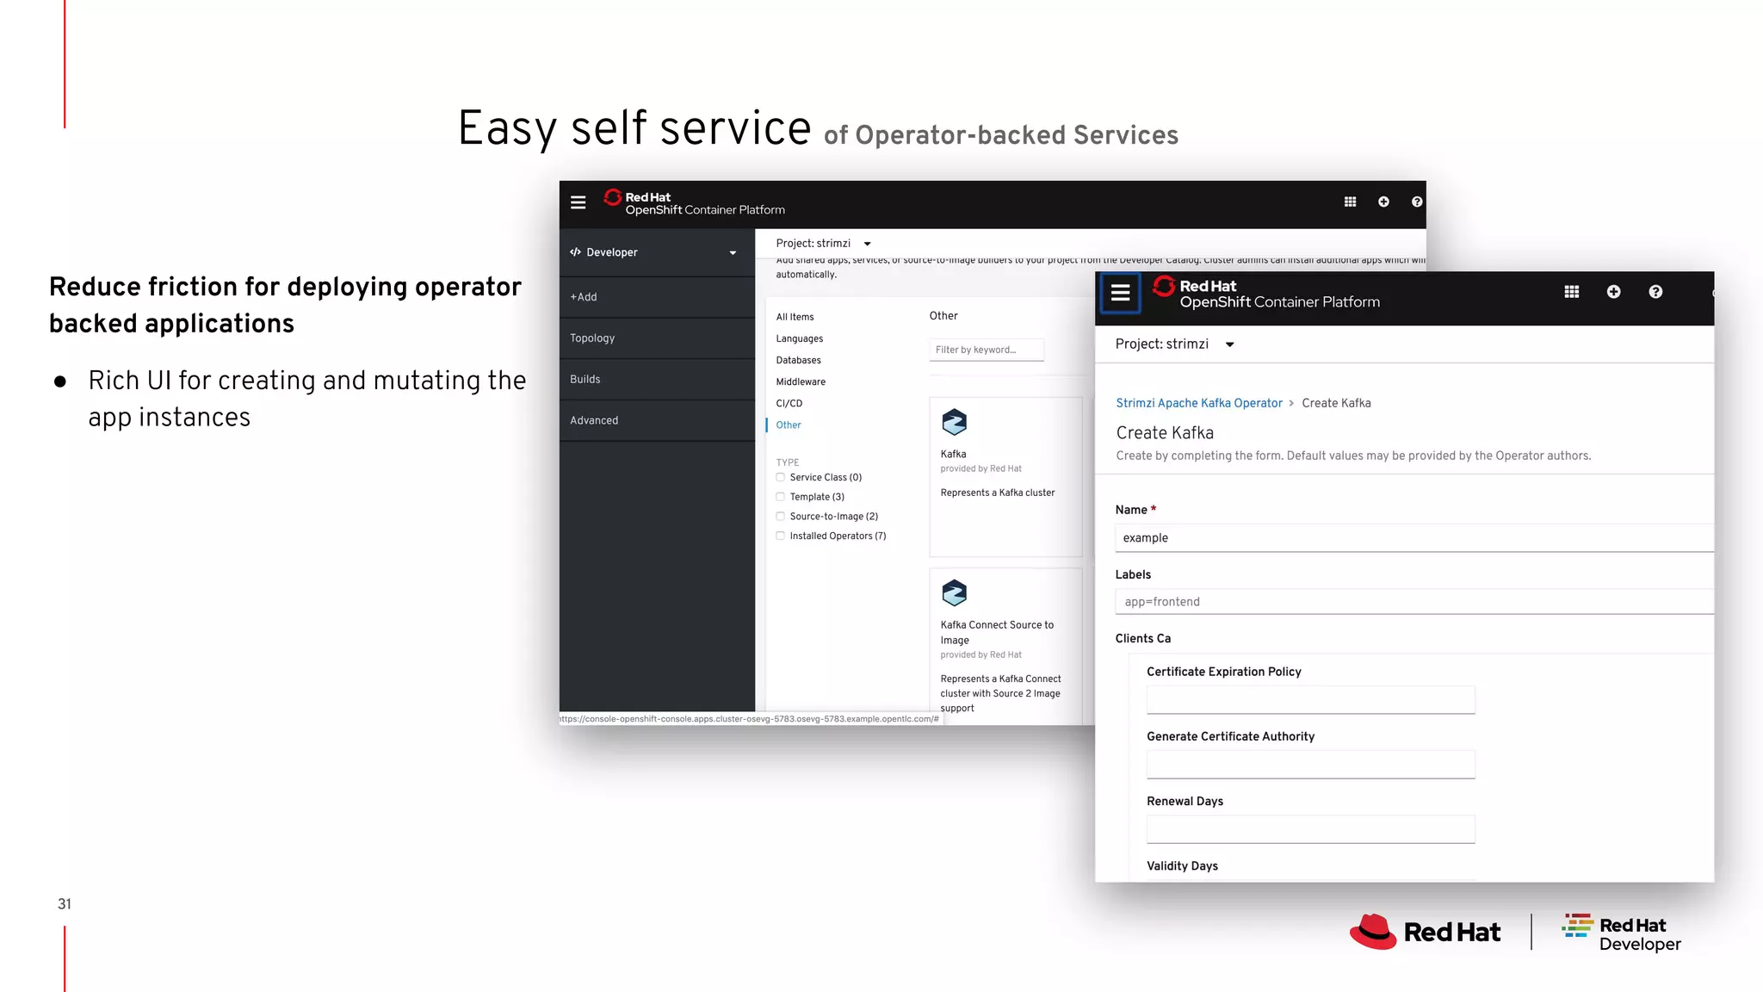Select Other catalog category

tap(788, 425)
